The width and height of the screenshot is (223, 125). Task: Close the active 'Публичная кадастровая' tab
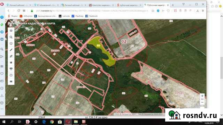[168, 5]
